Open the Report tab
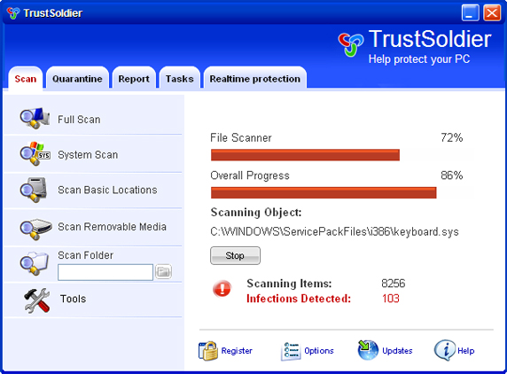Screen dimensions: 507x374 point(134,79)
